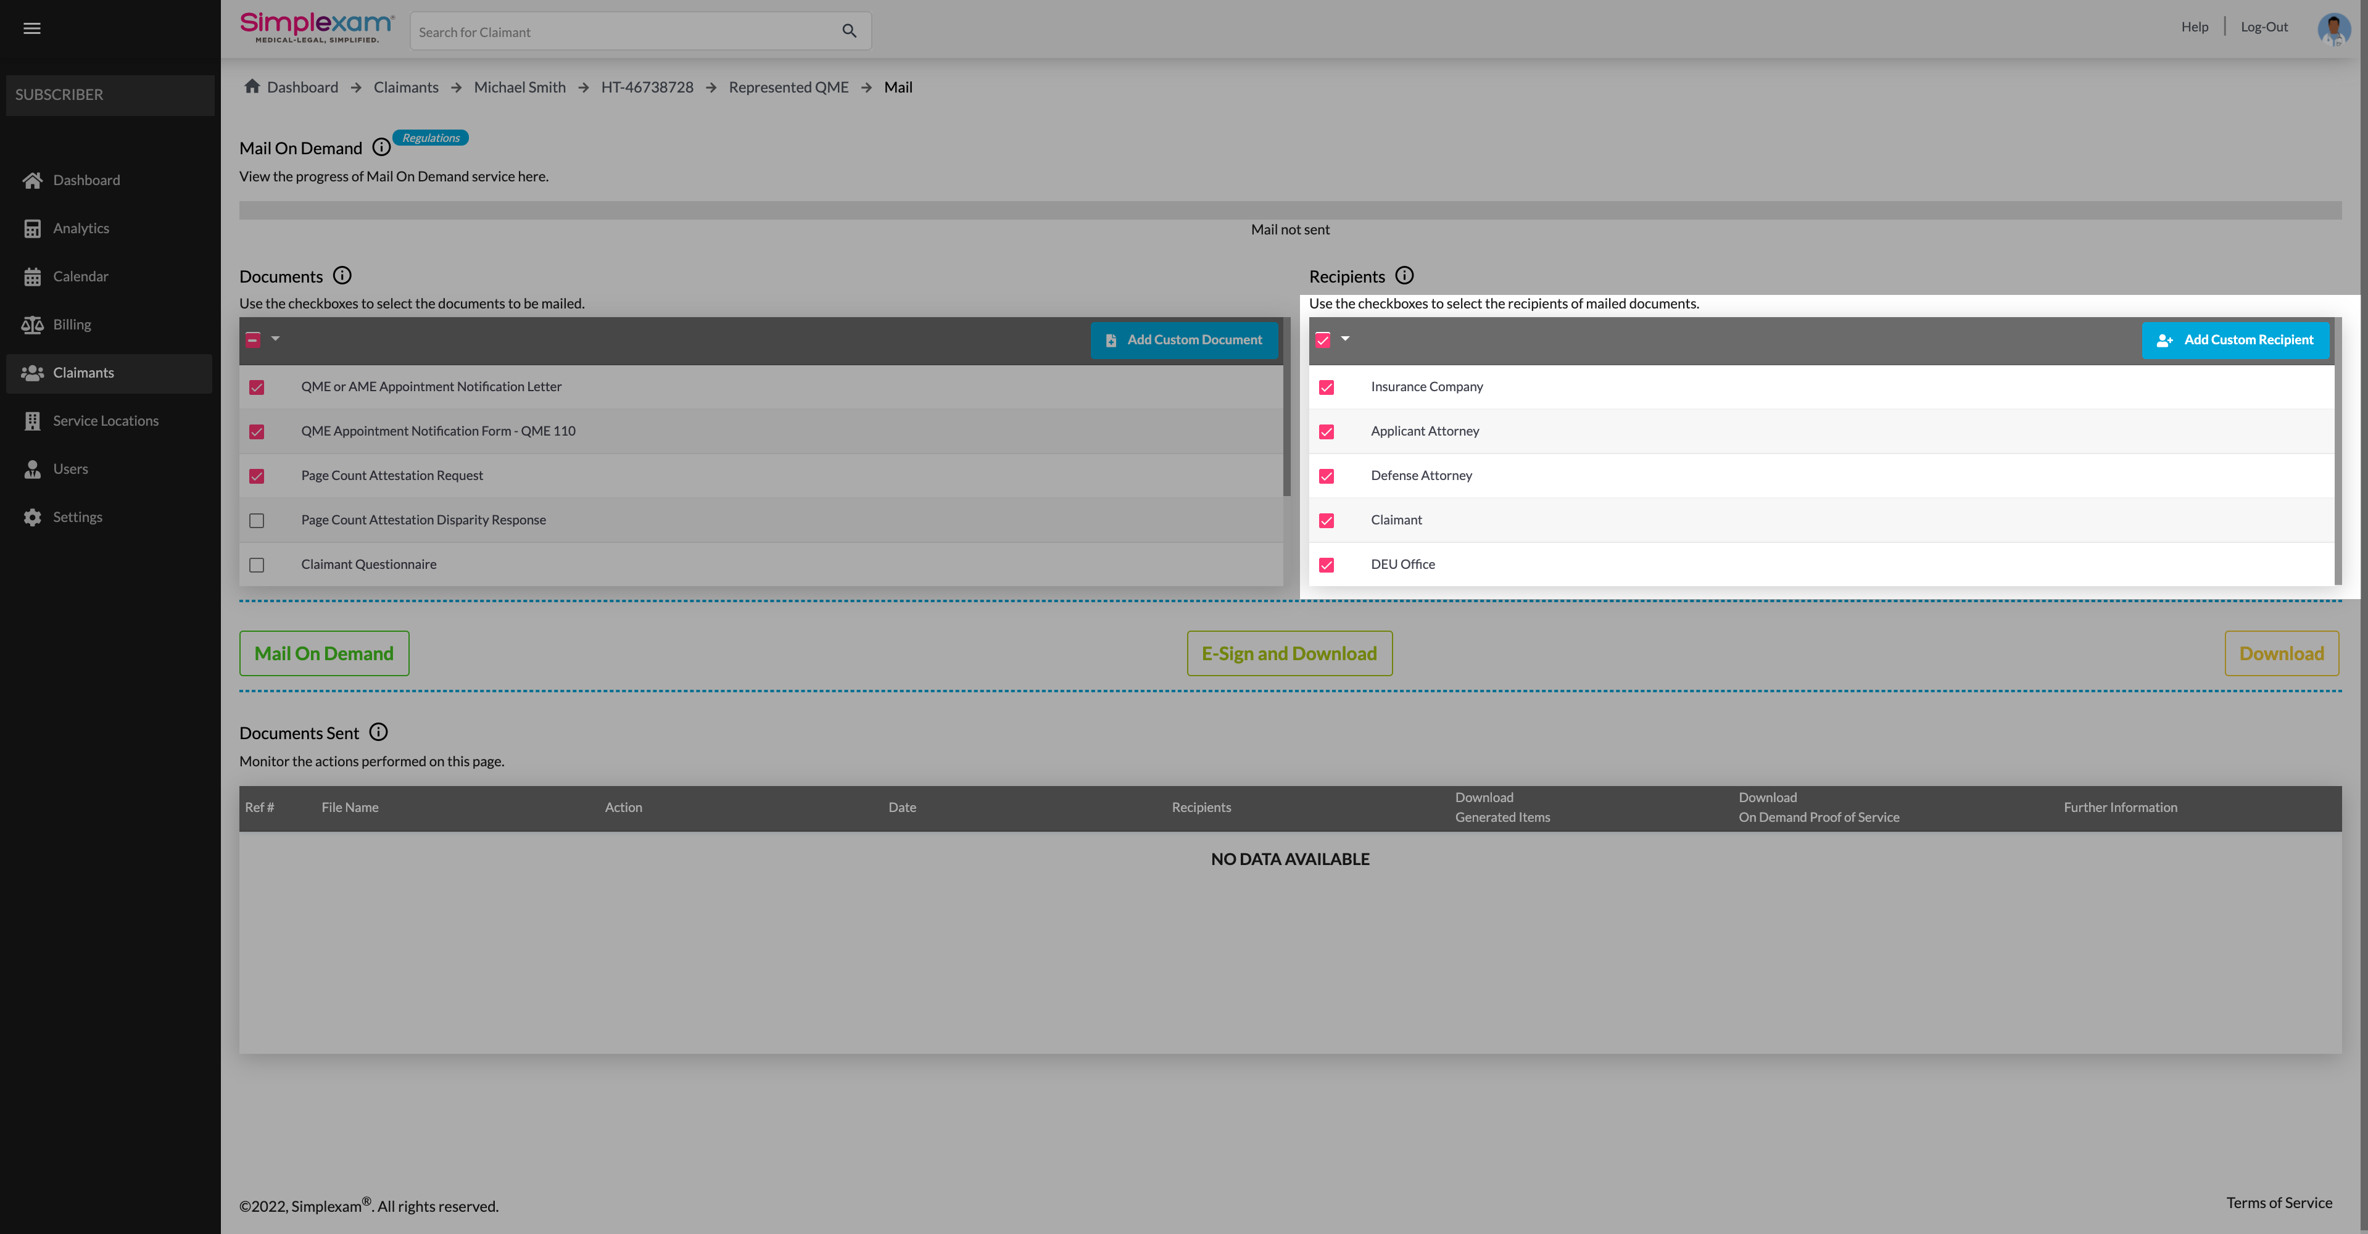Expand the recipients select-all dropdown arrow
Viewport: 2368px width, 1234px height.
coord(1345,338)
